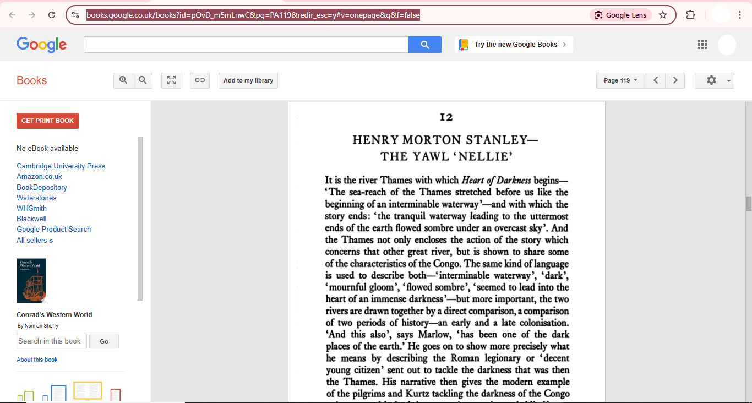Click the GET PRINT BOOK button

[x=47, y=121]
